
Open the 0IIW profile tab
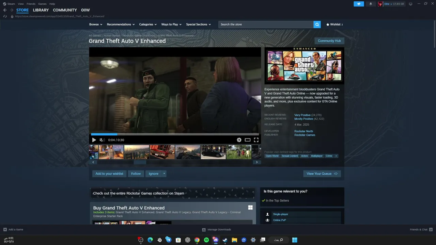point(85,10)
